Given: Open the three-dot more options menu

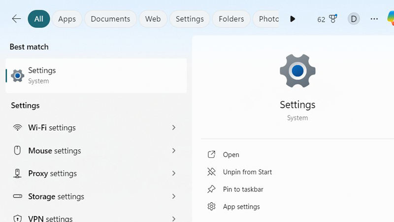Looking at the screenshot, I should [374, 19].
